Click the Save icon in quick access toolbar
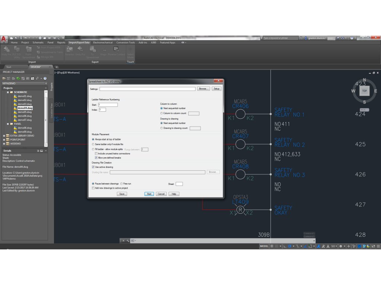 click(x=21, y=38)
